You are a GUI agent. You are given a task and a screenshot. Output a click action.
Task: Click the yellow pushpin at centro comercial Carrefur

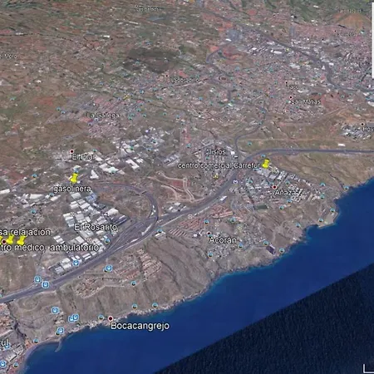pos(266,164)
